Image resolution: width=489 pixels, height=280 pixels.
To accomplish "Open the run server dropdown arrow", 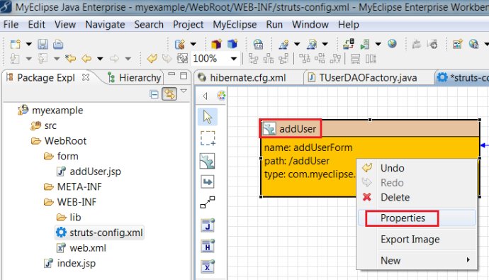I will pos(378,44).
